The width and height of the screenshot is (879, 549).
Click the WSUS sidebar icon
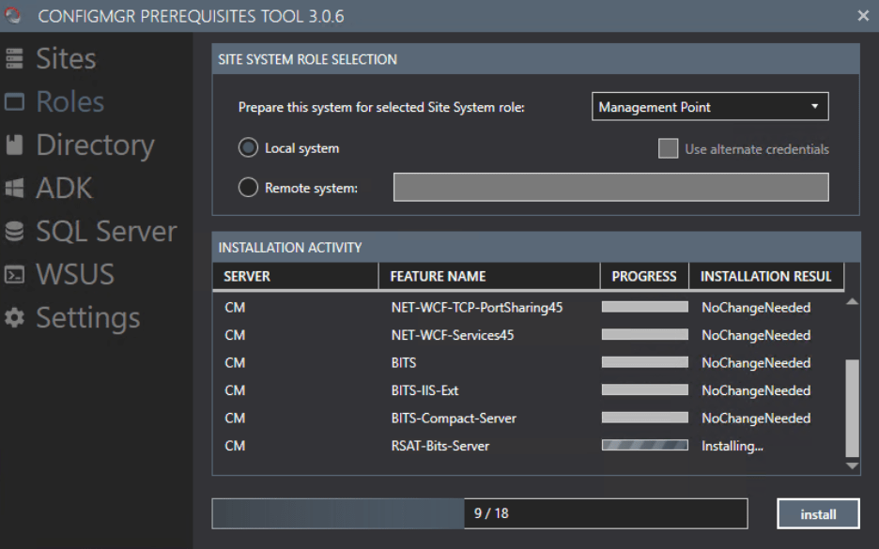[13, 274]
